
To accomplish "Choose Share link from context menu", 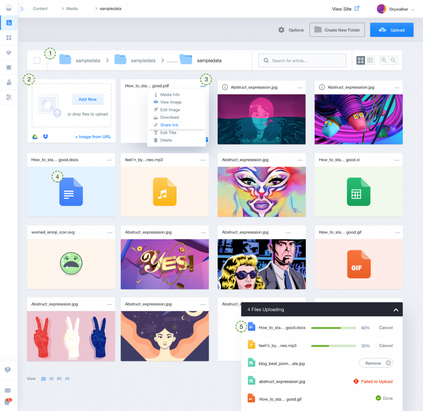I will point(169,125).
